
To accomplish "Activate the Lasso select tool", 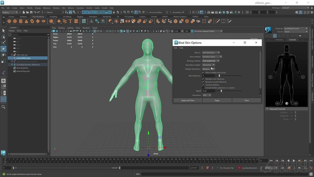I will (3, 37).
